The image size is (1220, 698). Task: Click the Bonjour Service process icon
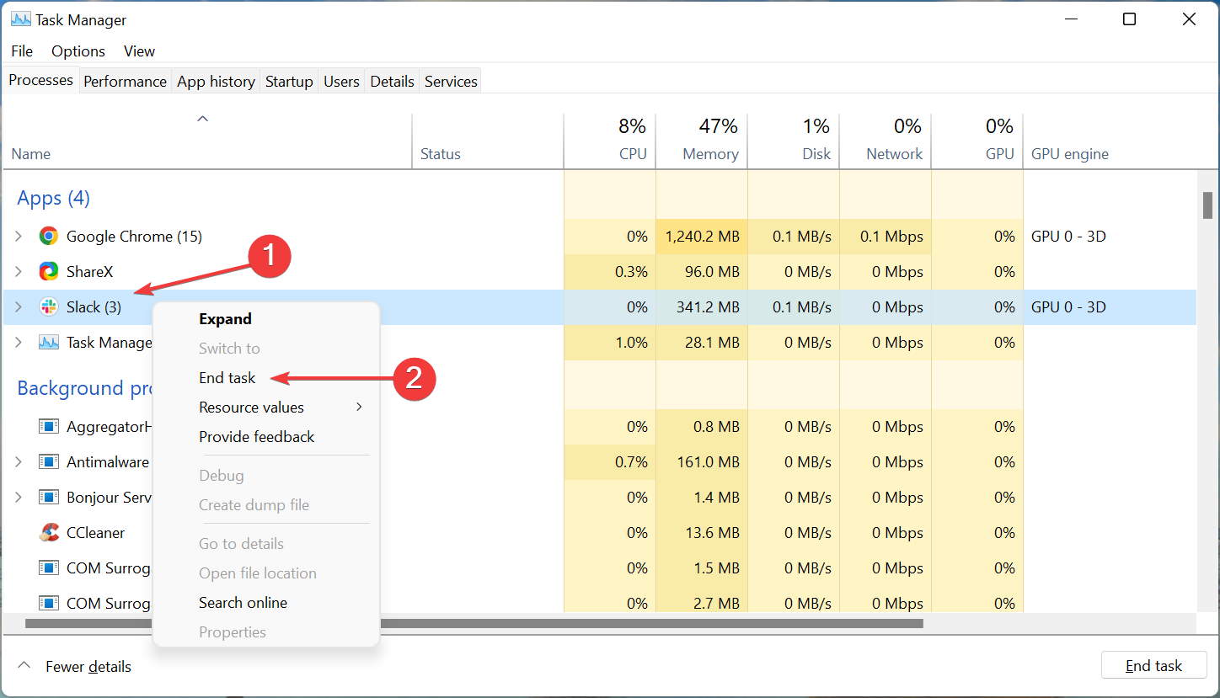coord(48,498)
